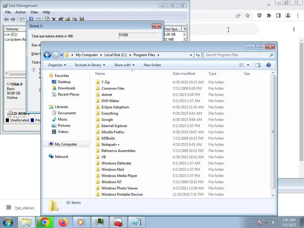304x228 pixels.
Task: Click the Explore magnifier icon in Disk Management toolbar
Action: click(x=75, y=19)
